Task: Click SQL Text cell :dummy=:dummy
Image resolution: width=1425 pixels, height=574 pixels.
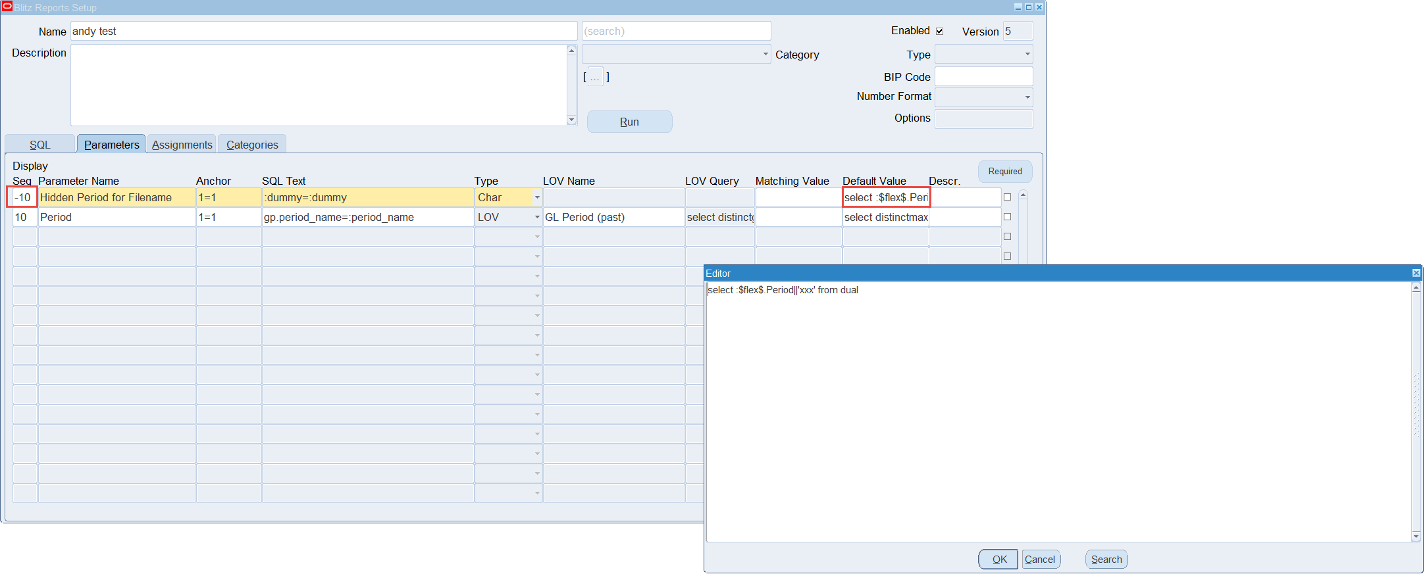Action: (x=368, y=197)
